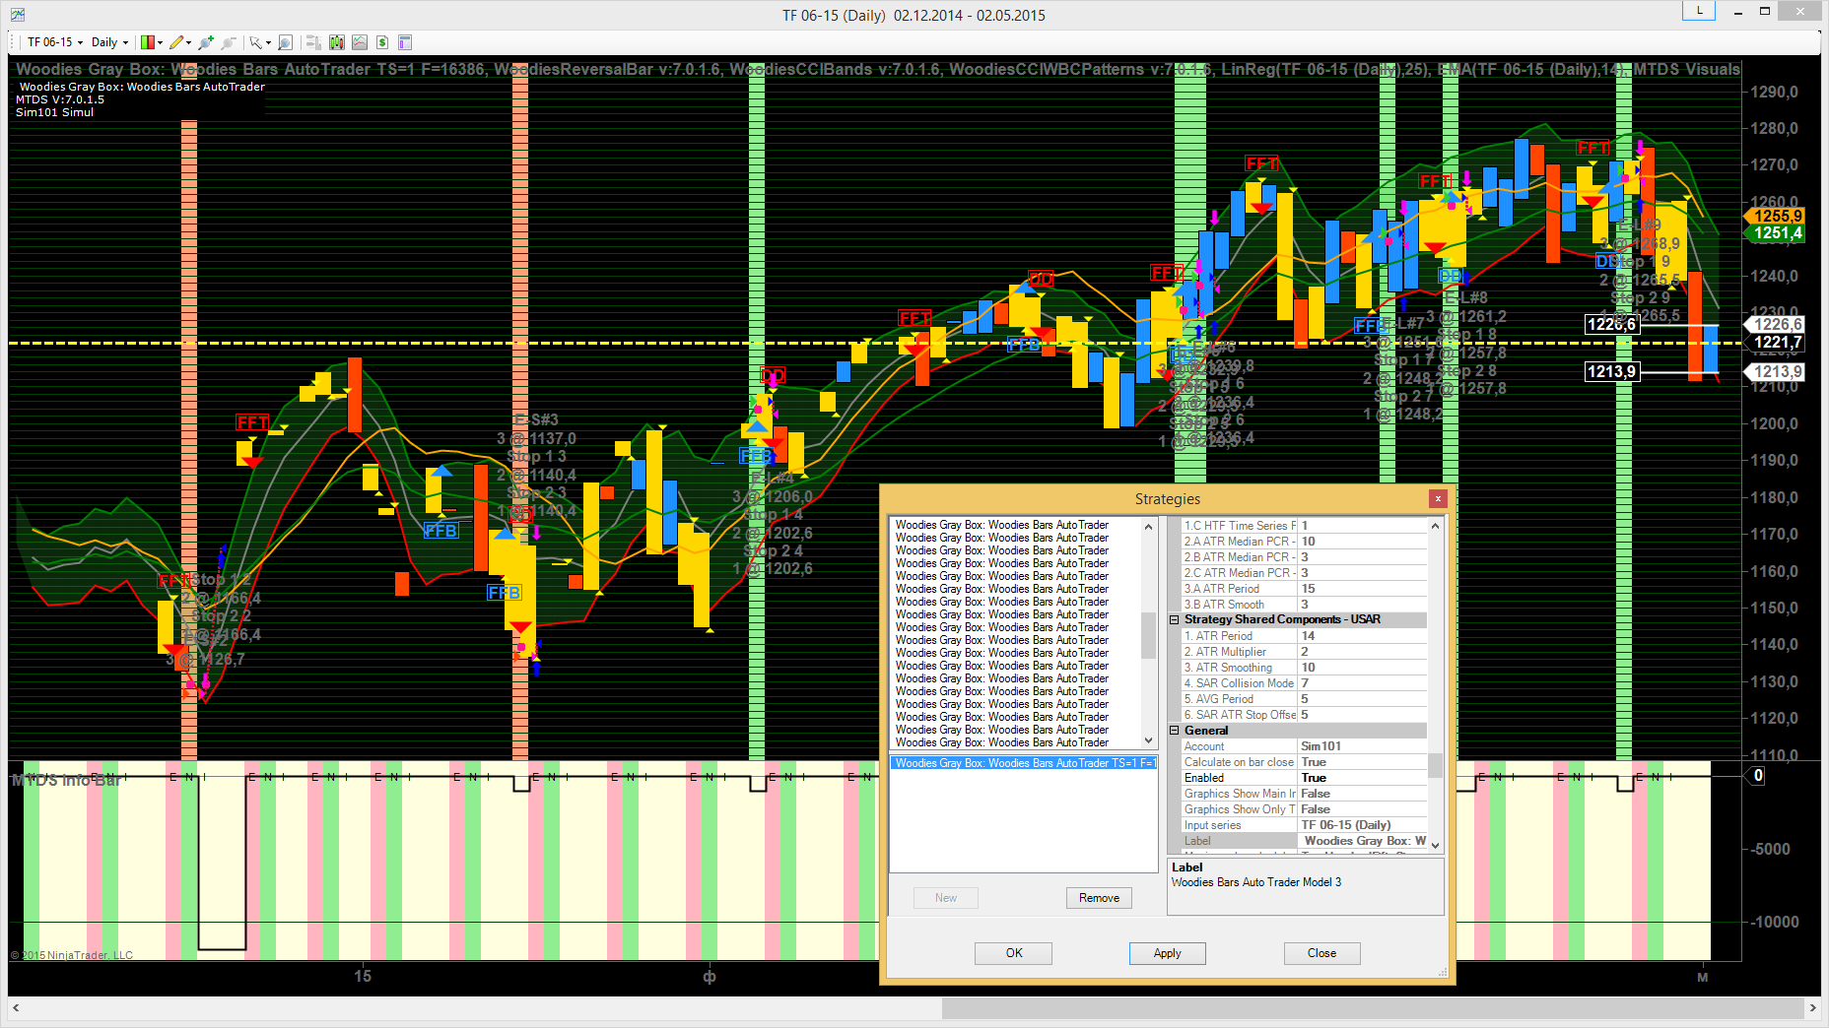Open the Data Box magnifier icon

[x=285, y=42]
